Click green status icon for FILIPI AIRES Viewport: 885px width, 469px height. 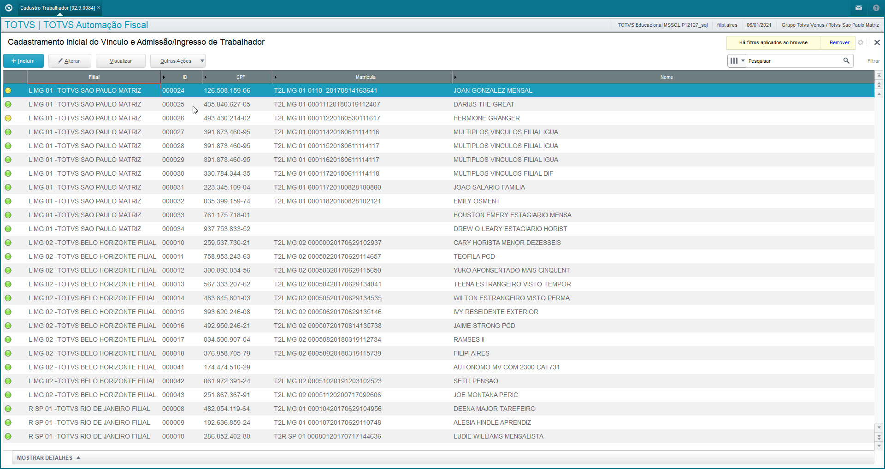coord(8,353)
